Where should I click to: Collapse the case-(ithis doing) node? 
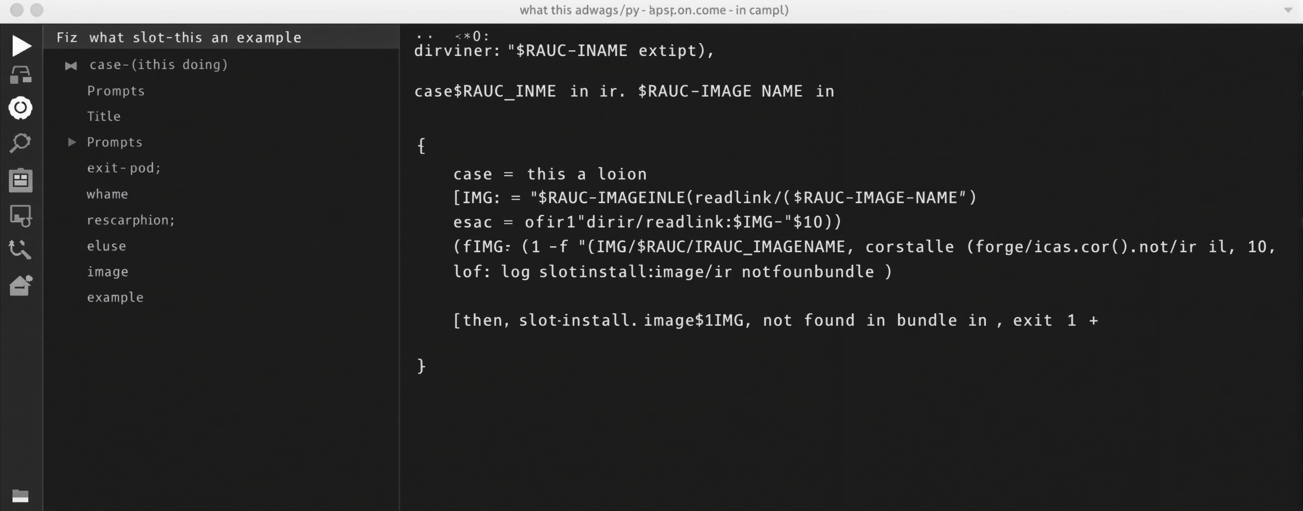(71, 65)
